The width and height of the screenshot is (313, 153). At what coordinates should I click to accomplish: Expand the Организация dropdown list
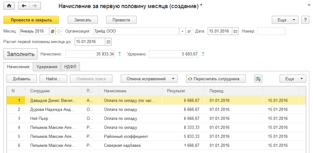(182, 31)
